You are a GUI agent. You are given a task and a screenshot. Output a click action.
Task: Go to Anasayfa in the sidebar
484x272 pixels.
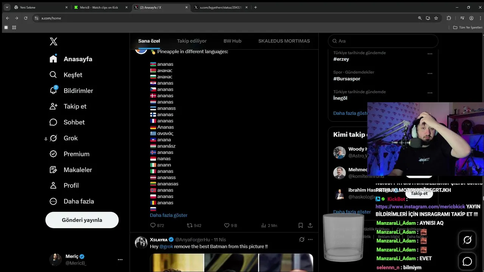pos(71,59)
